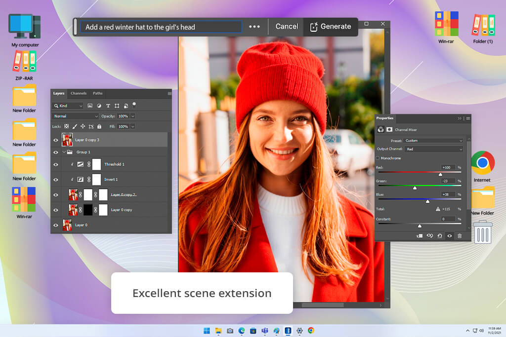
Task: Select Layer 0 copy 3 thumbnail
Action: coord(67,140)
